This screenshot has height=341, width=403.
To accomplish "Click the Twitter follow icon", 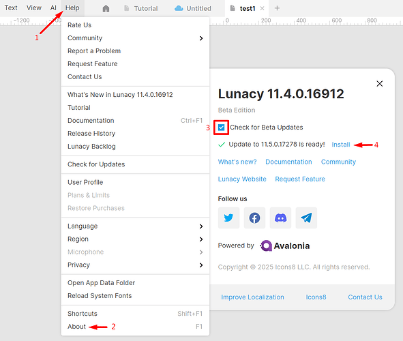I will tap(228, 218).
